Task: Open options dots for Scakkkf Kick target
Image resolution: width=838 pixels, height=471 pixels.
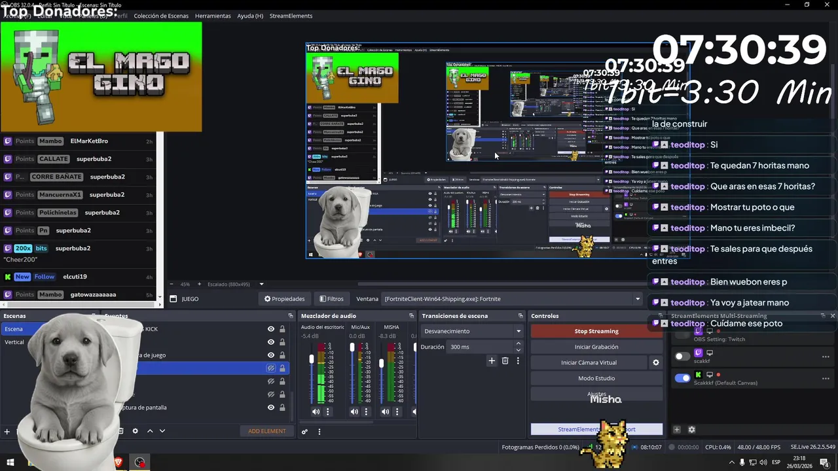Action: pyautogui.click(x=826, y=378)
